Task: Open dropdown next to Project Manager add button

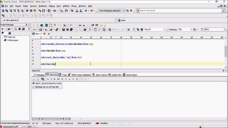Action: click(x=5, y=29)
